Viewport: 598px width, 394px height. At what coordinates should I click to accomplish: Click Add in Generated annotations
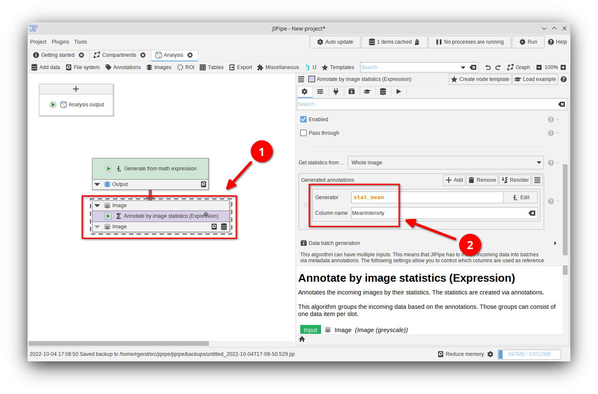pos(454,180)
